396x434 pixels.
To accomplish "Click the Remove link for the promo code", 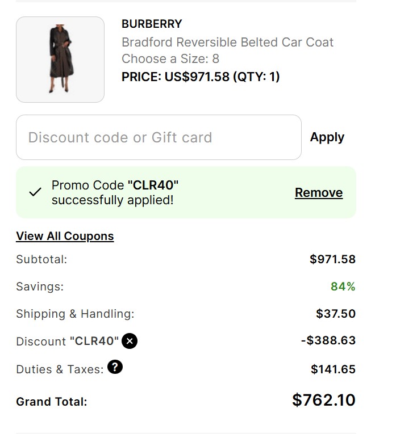I will point(318,193).
